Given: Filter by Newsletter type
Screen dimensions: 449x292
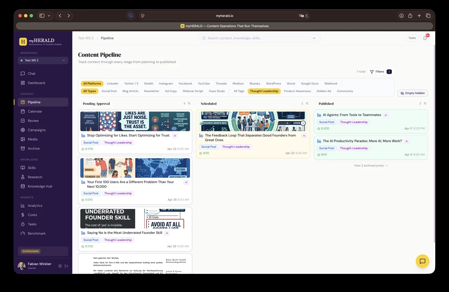Looking at the screenshot, I should 152,91.
